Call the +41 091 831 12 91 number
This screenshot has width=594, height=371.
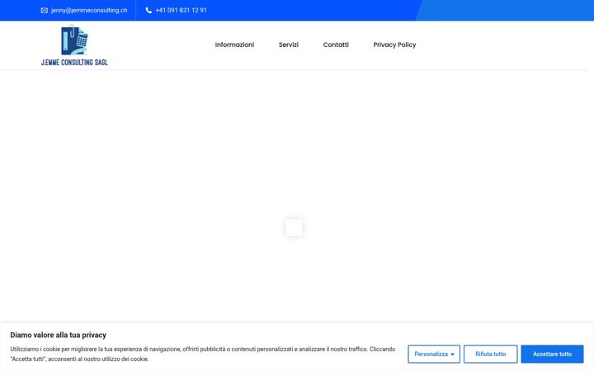181,10
